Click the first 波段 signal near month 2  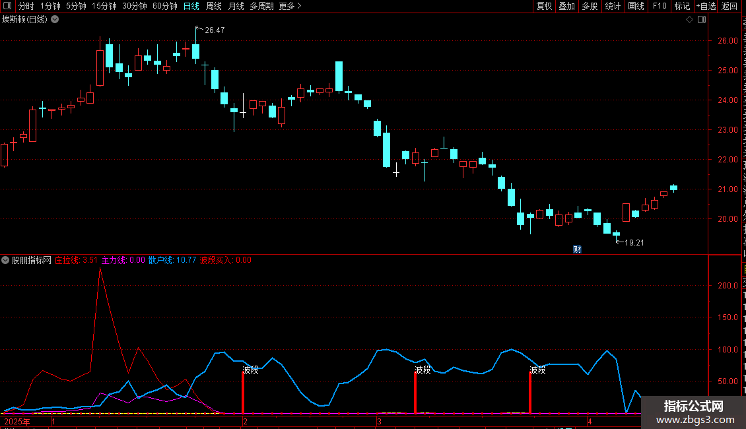(250, 370)
